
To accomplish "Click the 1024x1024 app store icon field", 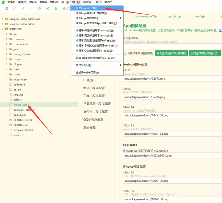I will 172,156.
